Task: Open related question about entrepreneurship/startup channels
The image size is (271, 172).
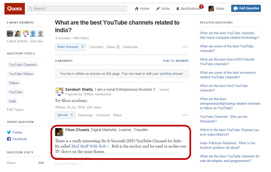Action: [x=230, y=104]
